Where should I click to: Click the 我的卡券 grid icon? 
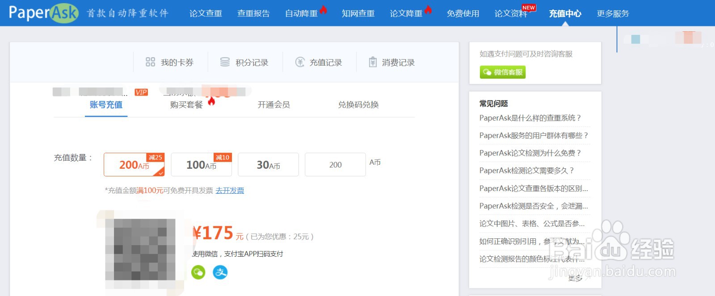[150, 62]
